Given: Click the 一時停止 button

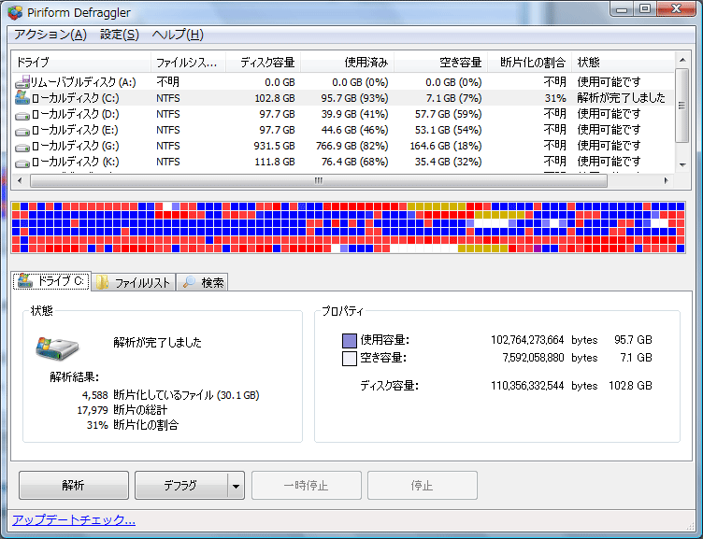Looking at the screenshot, I should 307,485.
